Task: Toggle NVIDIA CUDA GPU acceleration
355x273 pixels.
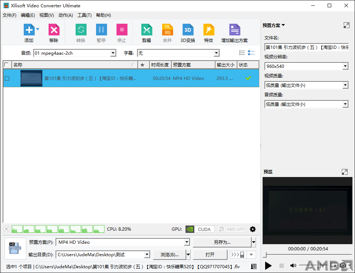Action: (x=200, y=229)
